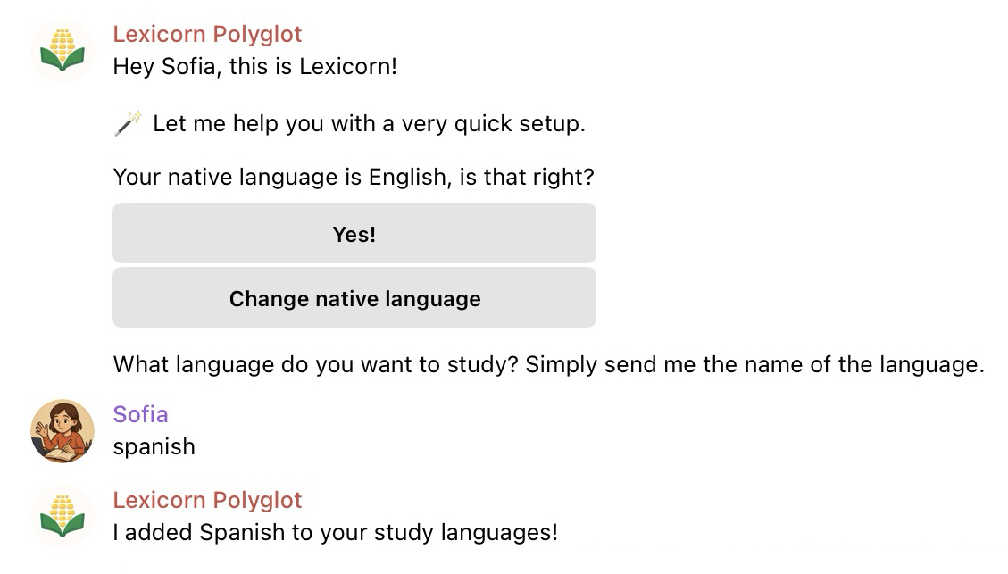Click "What language do you want to study?"
The image size is (1008, 574).
tap(316, 364)
